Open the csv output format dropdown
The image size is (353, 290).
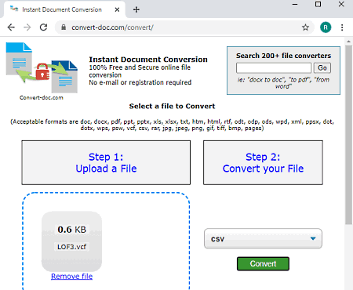pos(263,238)
